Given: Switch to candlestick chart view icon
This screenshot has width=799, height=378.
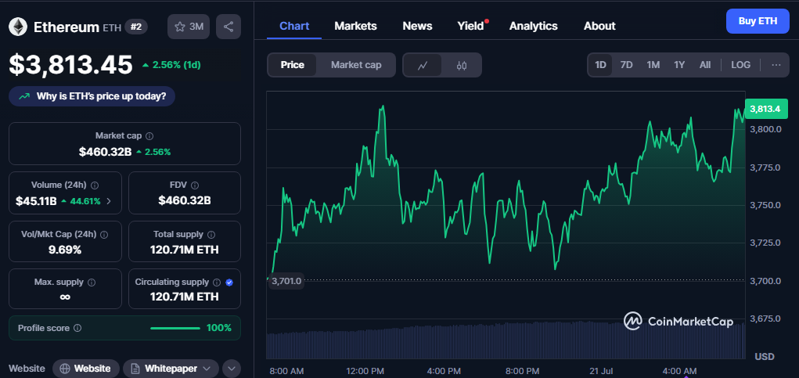Looking at the screenshot, I should (x=462, y=65).
